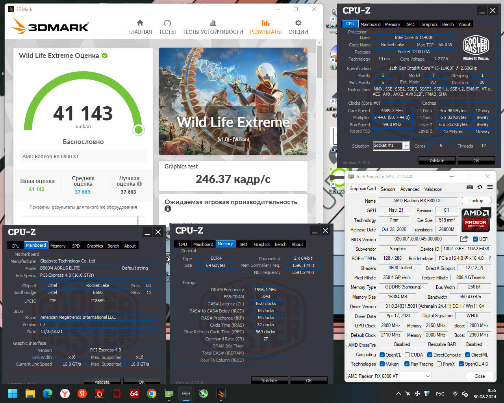
Task: Click info icon under Ожидаемая игровая производительность
Action: point(168,209)
